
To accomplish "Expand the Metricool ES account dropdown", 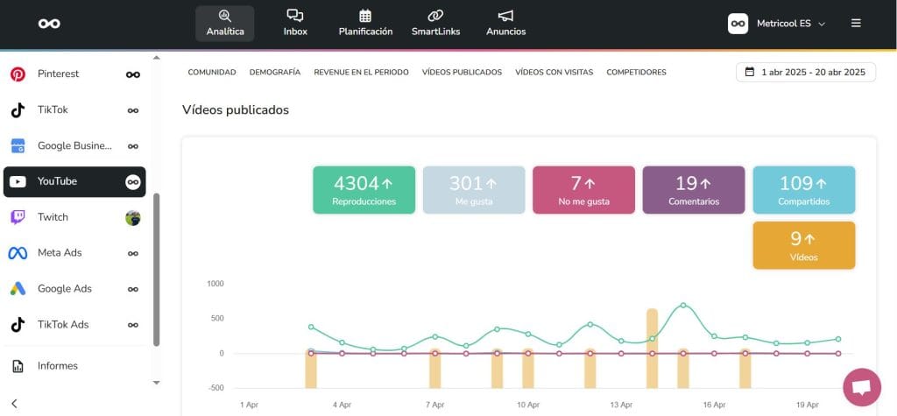I will tap(777, 24).
